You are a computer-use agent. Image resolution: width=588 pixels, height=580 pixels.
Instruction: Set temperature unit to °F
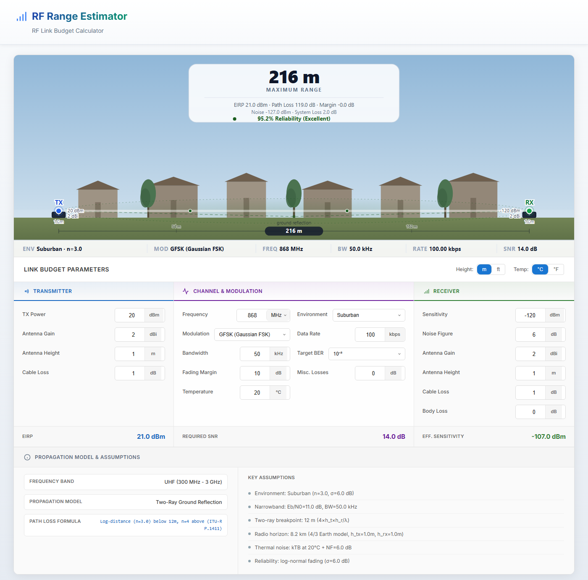coord(556,269)
